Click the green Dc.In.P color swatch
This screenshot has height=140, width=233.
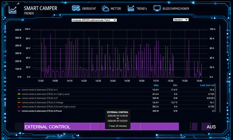coord(19,98)
